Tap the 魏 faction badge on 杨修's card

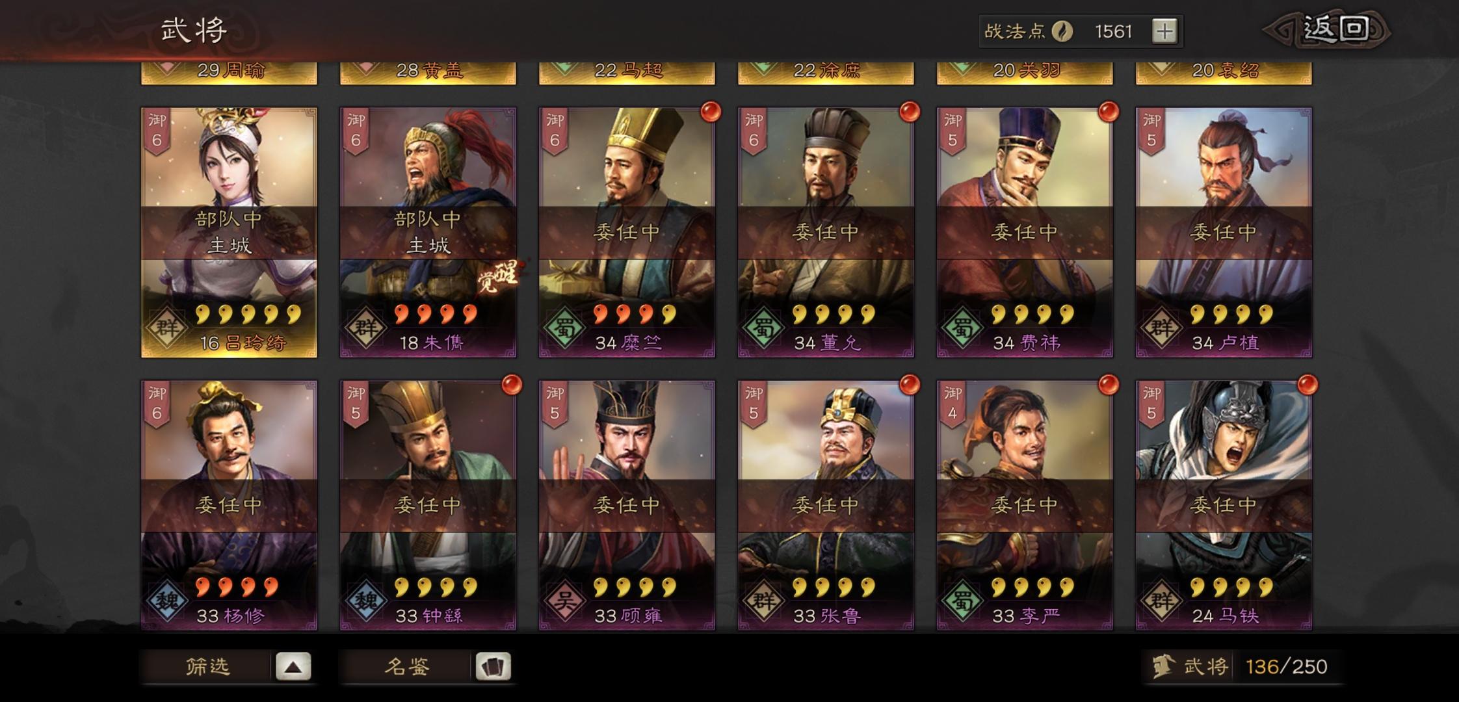[x=167, y=601]
